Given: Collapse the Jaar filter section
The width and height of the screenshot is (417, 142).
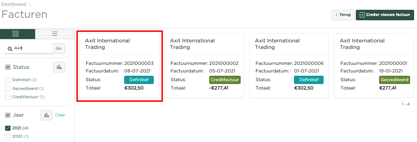Looking at the screenshot, I should [x=8, y=115].
